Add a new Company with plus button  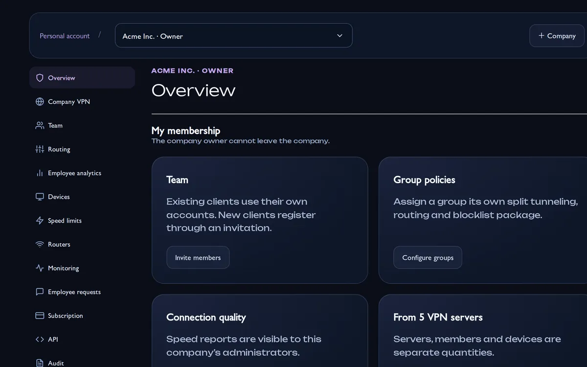tap(557, 36)
